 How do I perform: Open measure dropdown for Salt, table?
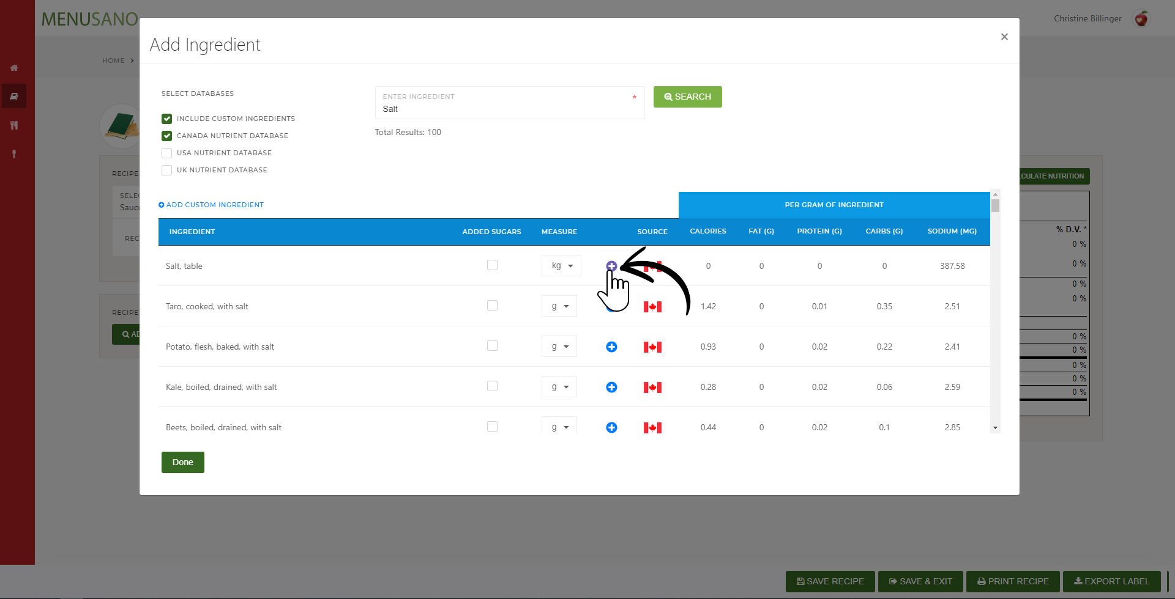[561, 266]
